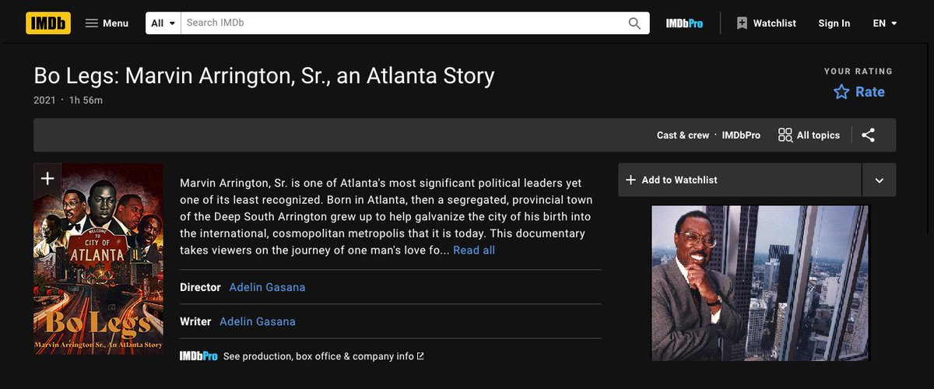934x389 pixels.
Task: Click the Director label
Action: pos(200,287)
